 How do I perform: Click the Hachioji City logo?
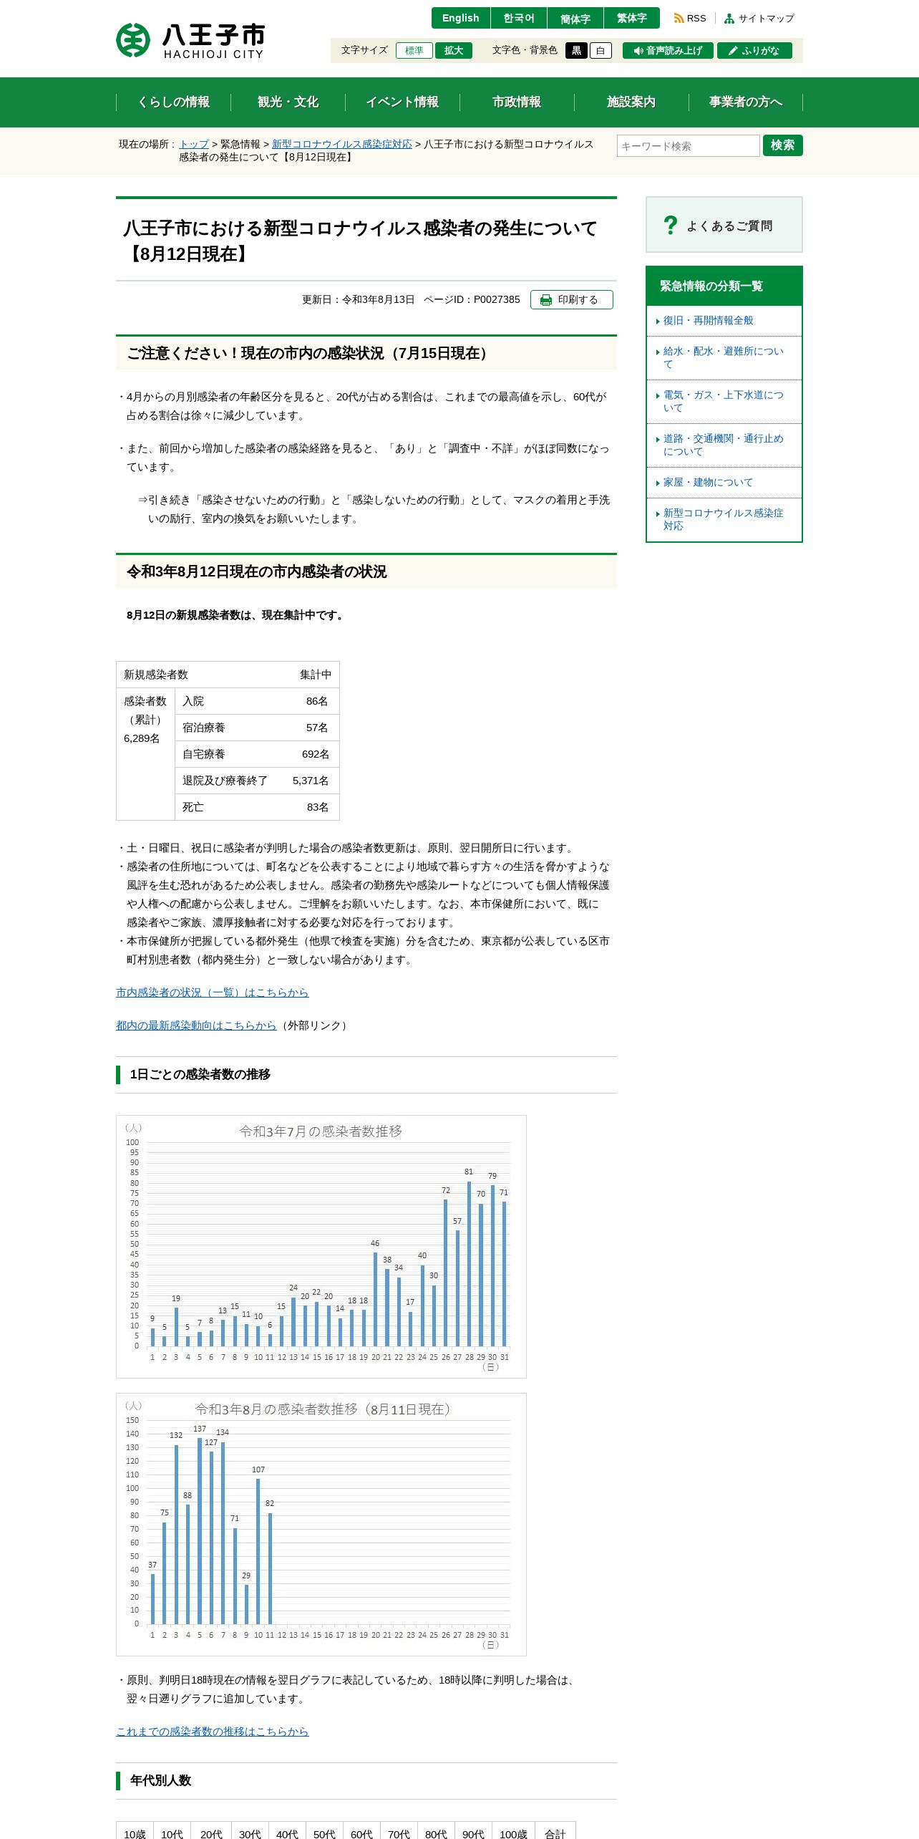(x=190, y=41)
